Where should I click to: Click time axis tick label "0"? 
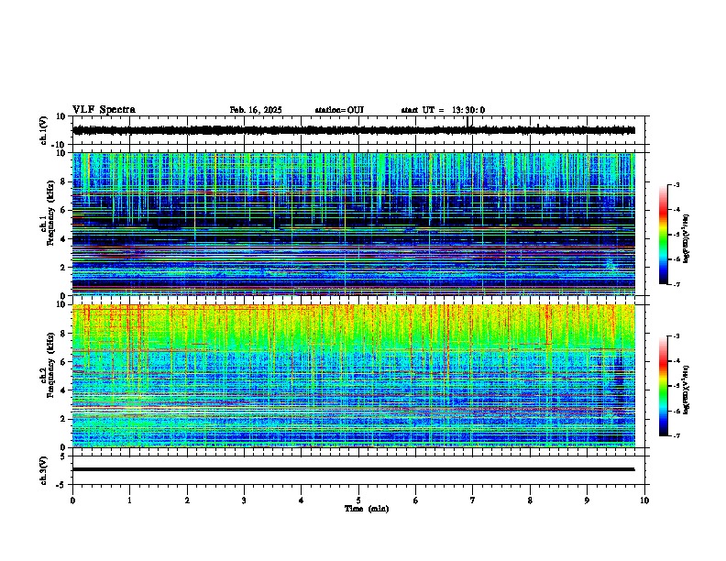pyautogui.click(x=72, y=500)
